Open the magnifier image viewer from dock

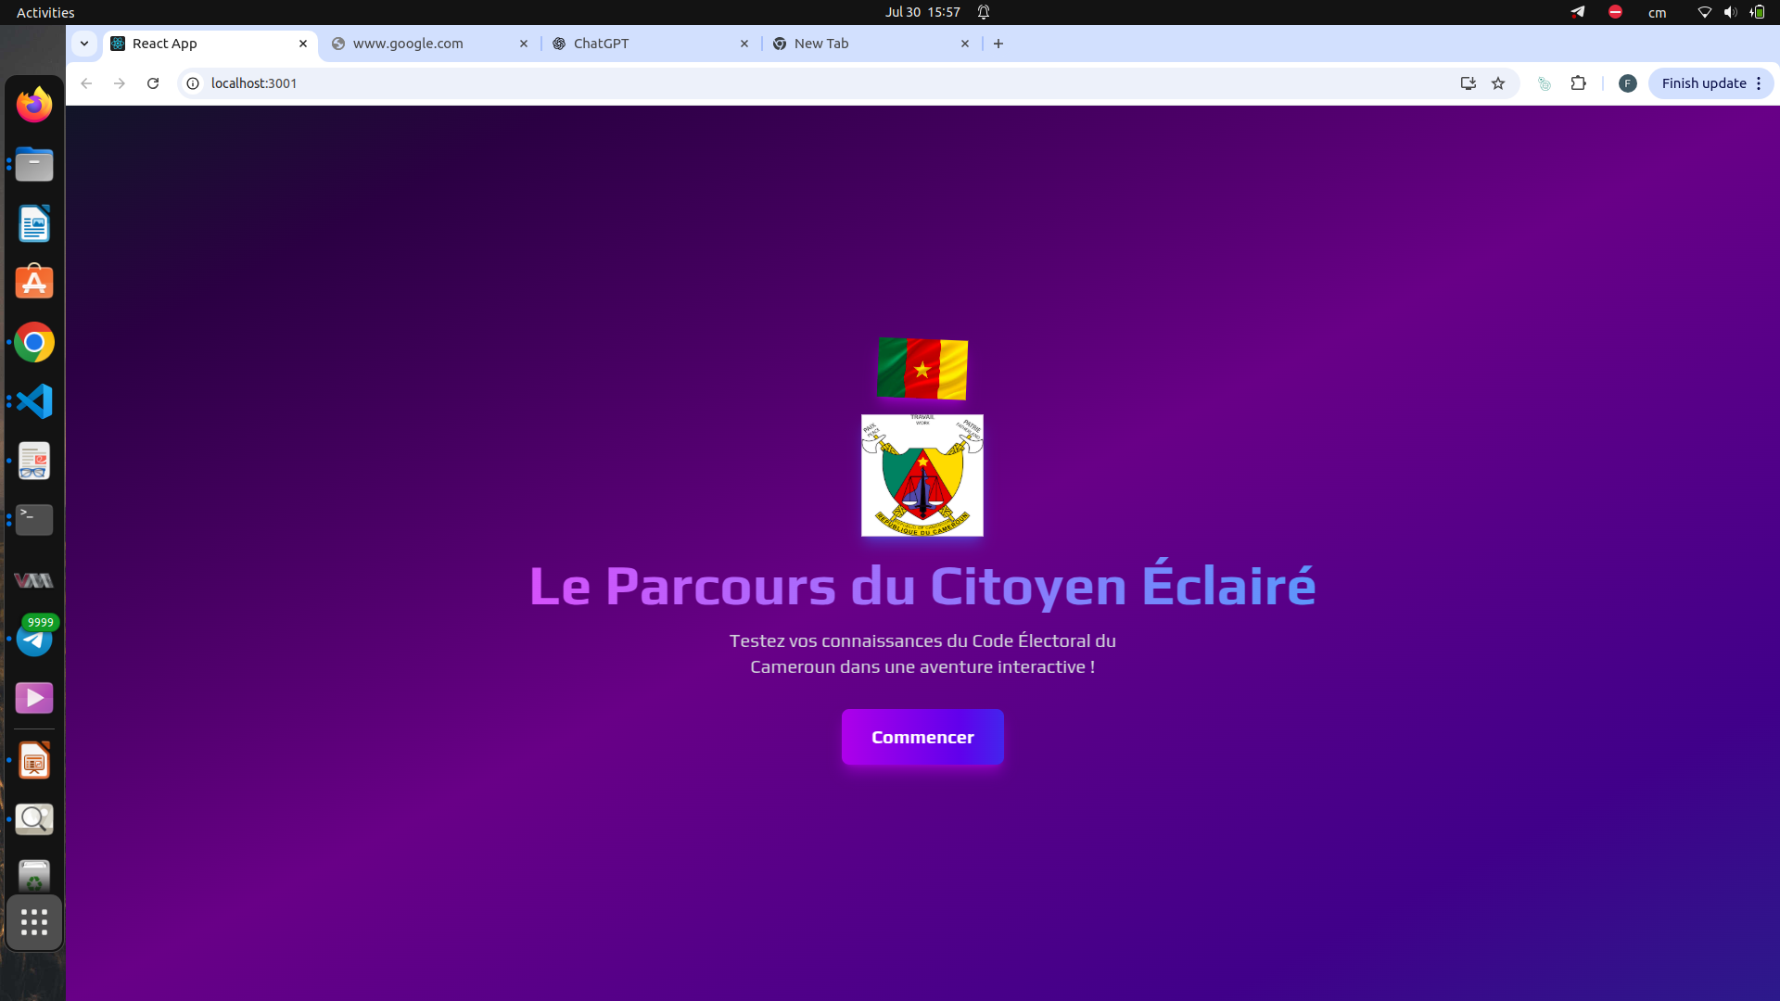(x=34, y=819)
